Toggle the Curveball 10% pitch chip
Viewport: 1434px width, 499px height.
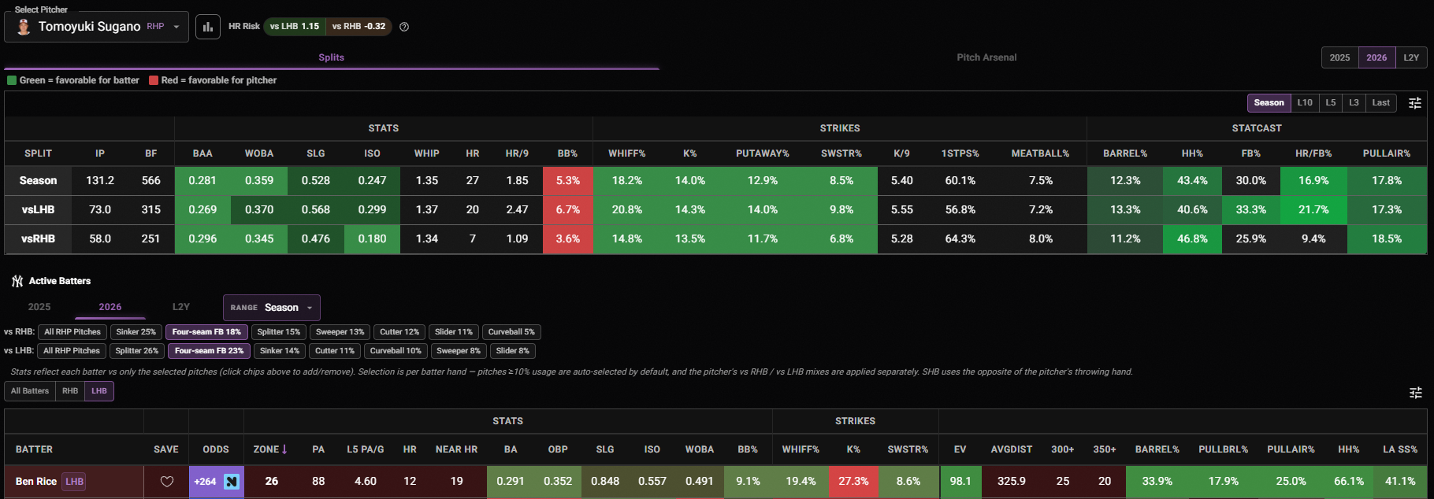tap(396, 351)
